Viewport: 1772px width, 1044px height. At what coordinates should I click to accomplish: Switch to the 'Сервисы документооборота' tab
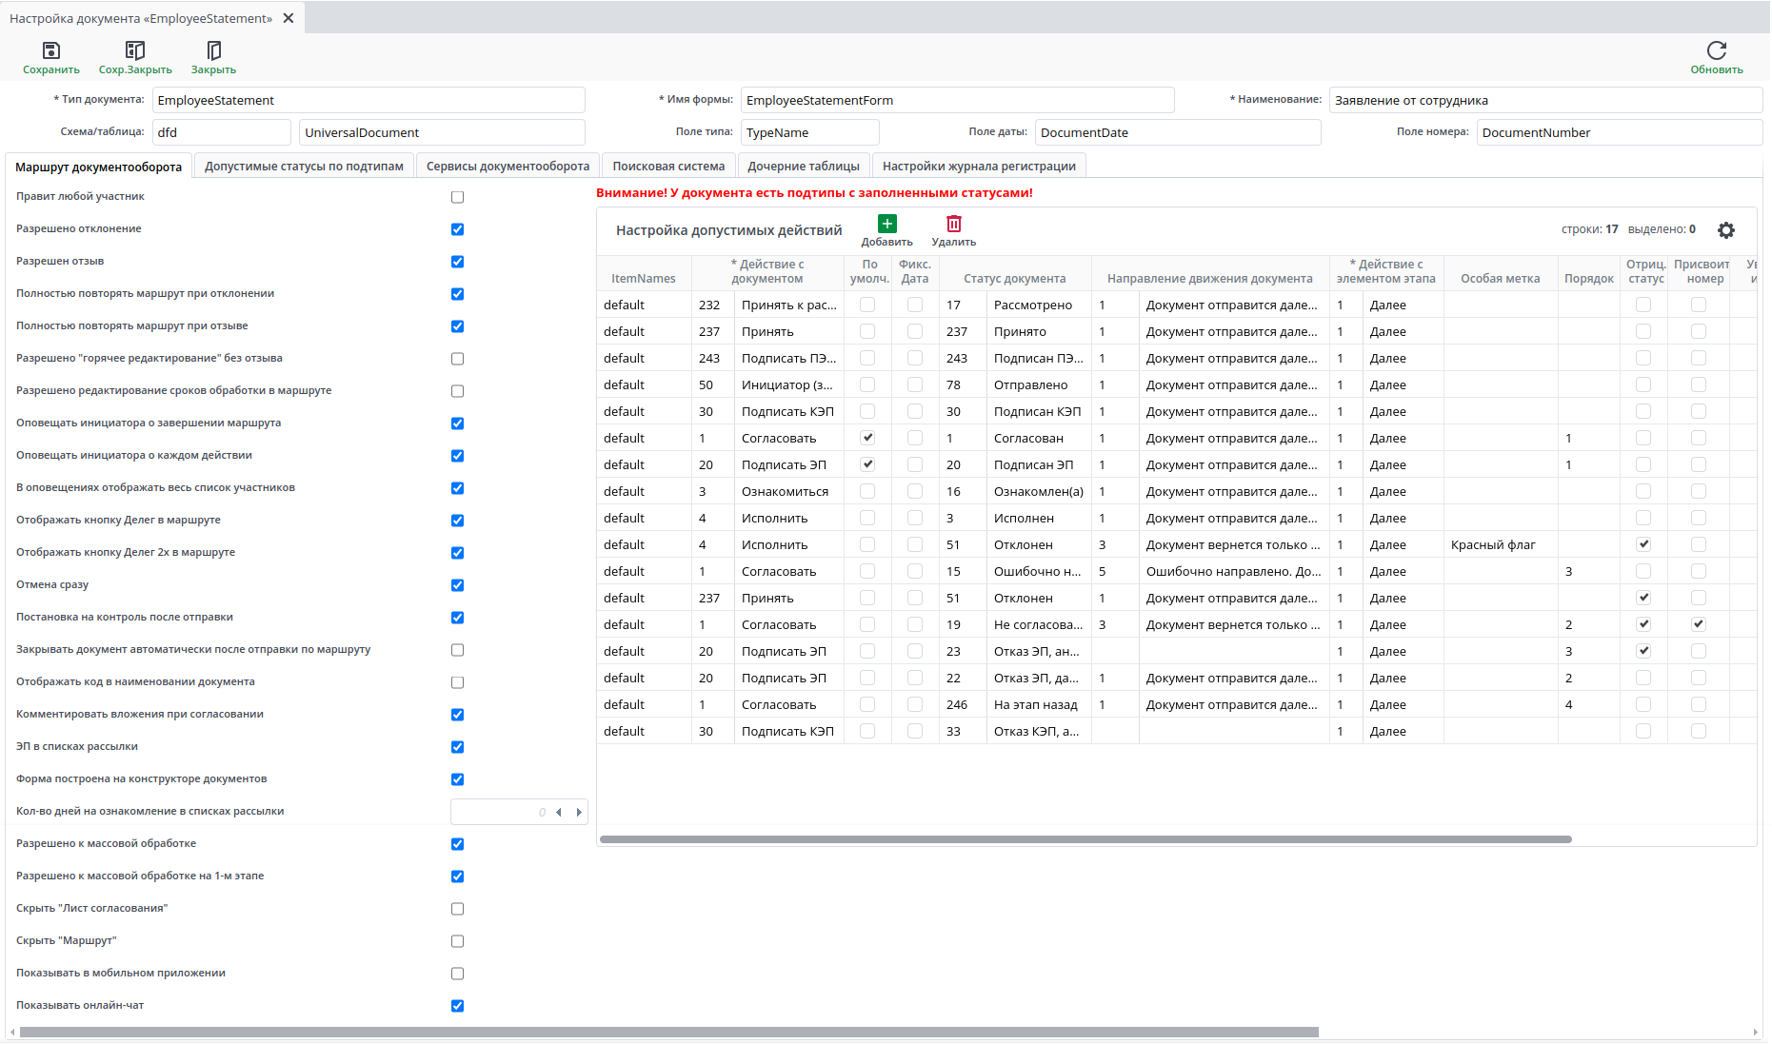point(508,166)
